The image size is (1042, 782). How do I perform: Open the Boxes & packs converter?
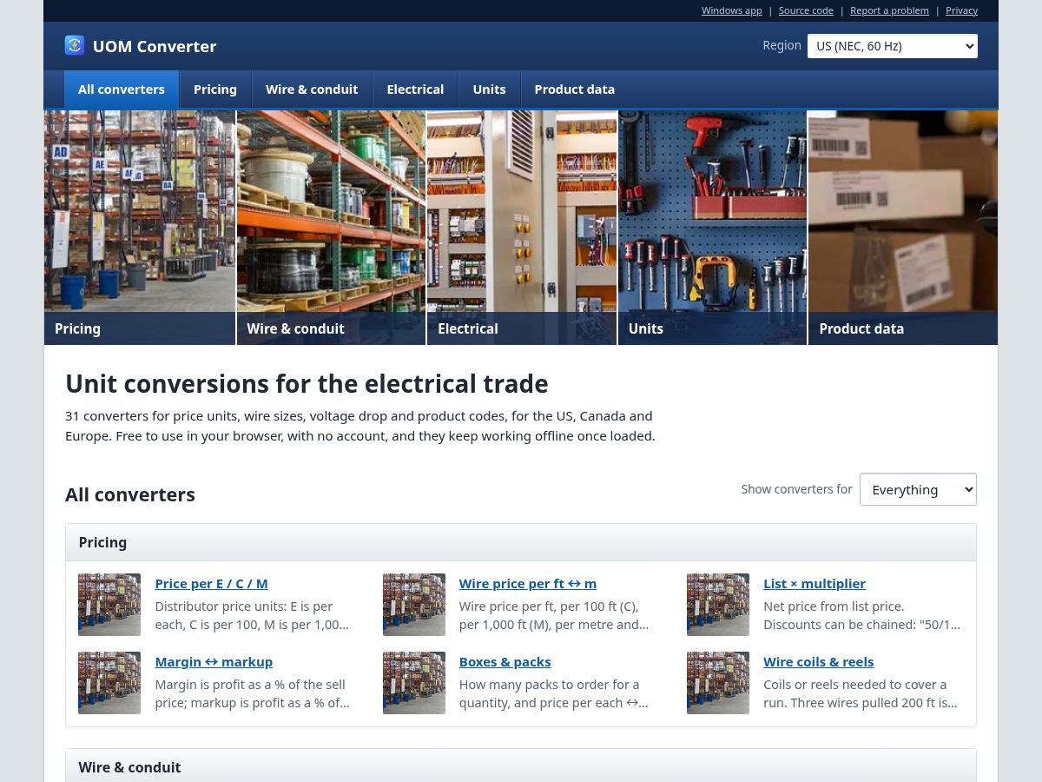(505, 662)
